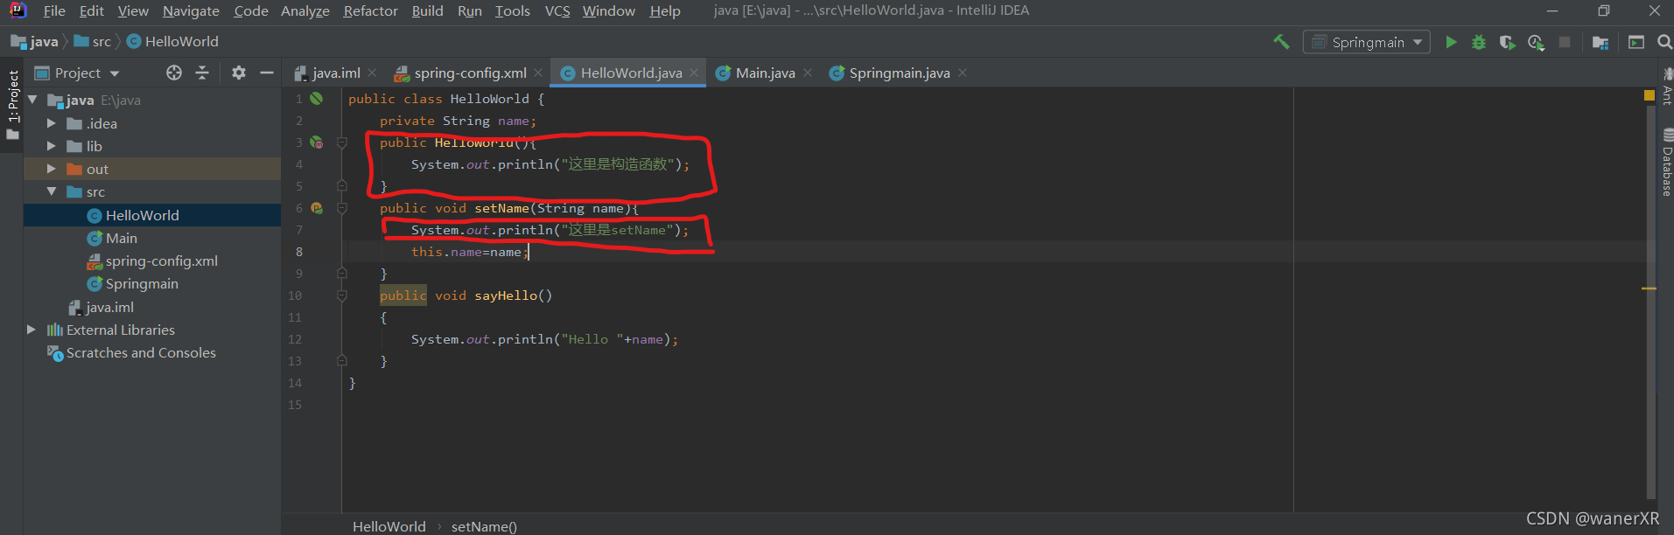
Task: Click HelloWorld in the navigation bar
Action: point(173,41)
